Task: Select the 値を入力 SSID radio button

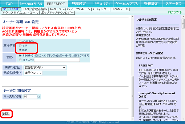Action: (x=20, y=60)
